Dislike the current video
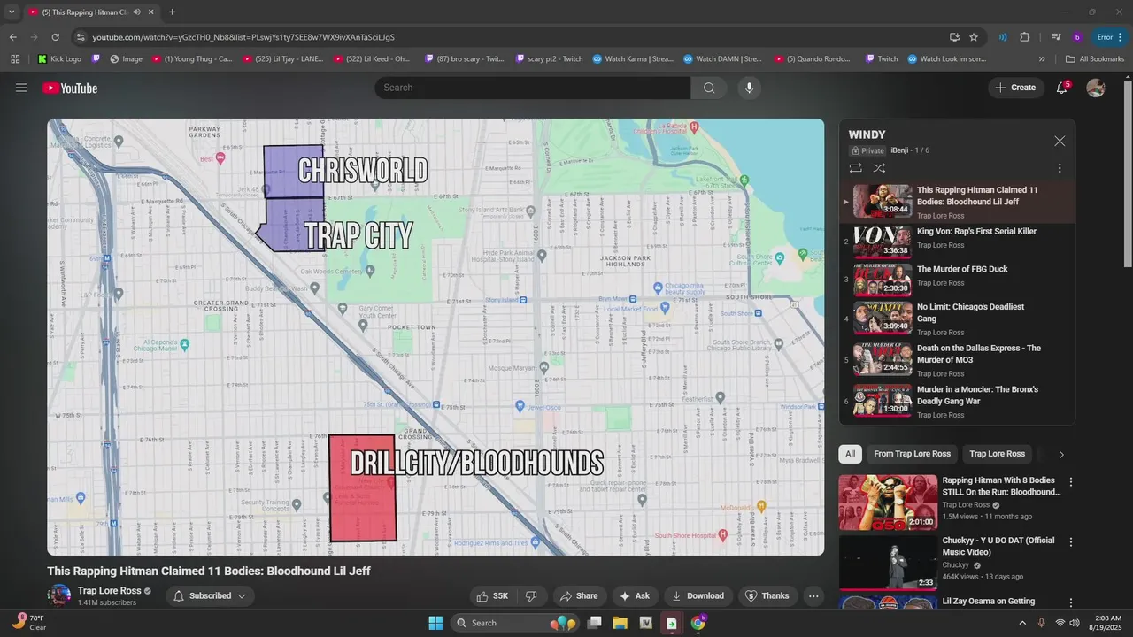 coord(531,595)
